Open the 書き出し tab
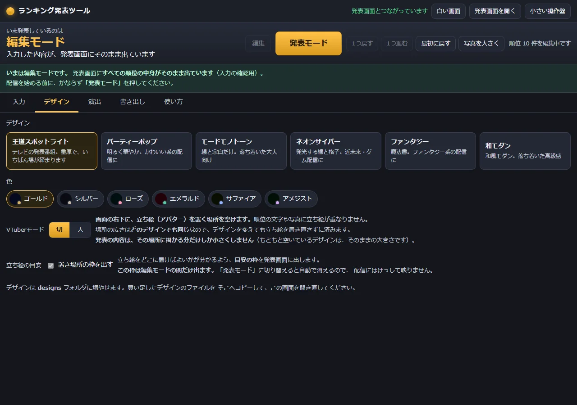The image size is (577, 405). tap(133, 102)
